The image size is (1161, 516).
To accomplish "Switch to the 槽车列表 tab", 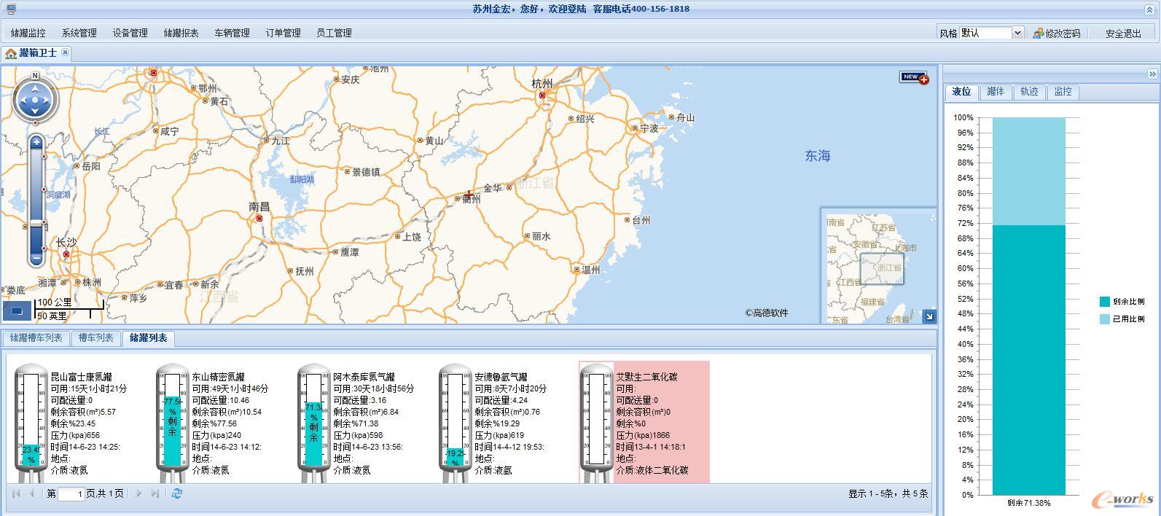I will tap(96, 338).
